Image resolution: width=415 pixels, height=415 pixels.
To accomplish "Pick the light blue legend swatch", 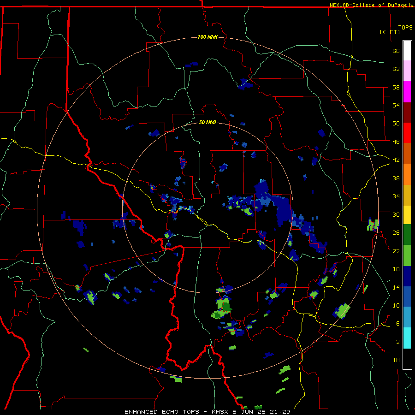I will pyautogui.click(x=407, y=317).
